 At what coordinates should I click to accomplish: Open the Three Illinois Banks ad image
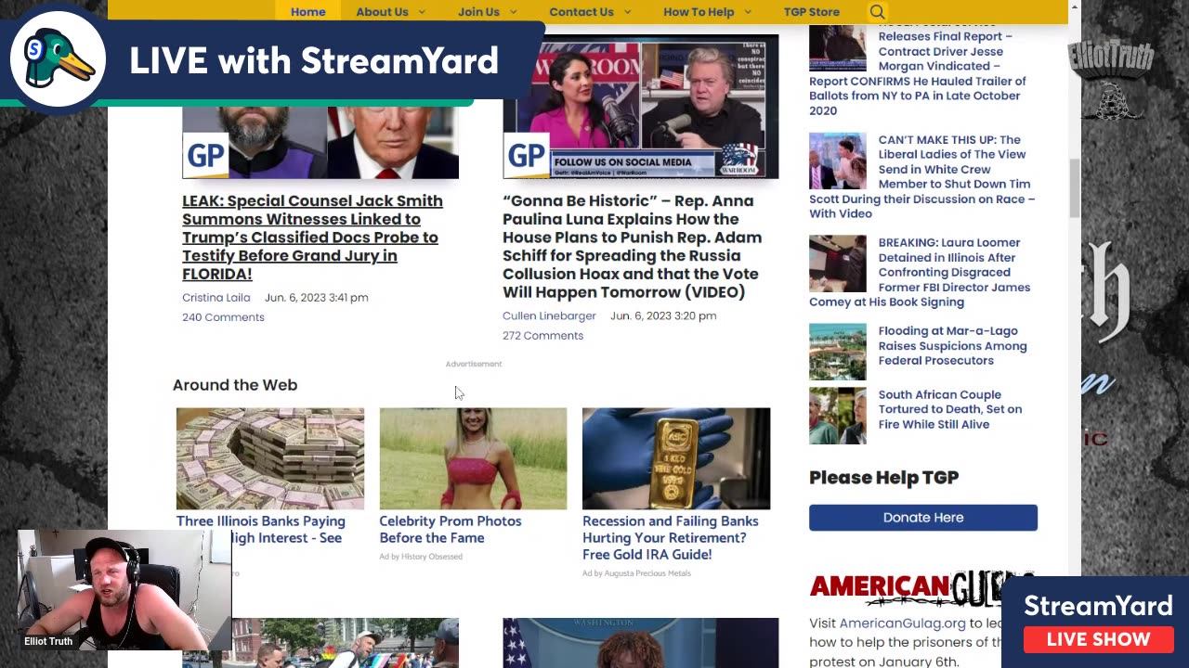270,458
